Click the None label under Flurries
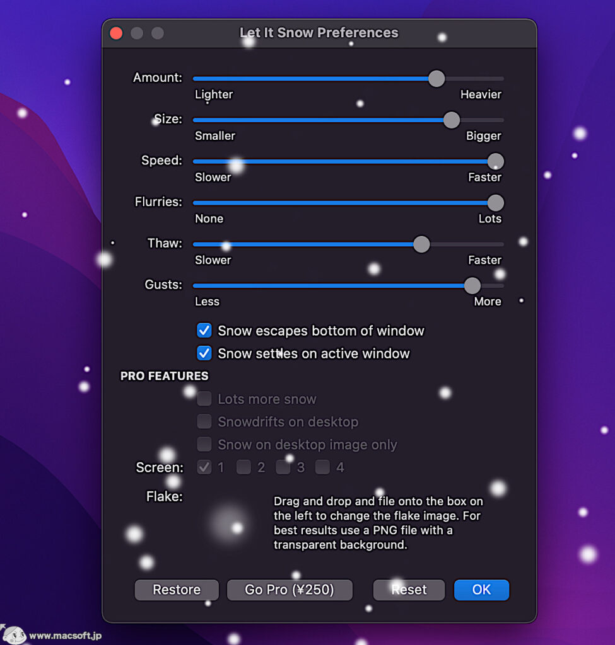The height and width of the screenshot is (645, 615). click(209, 219)
